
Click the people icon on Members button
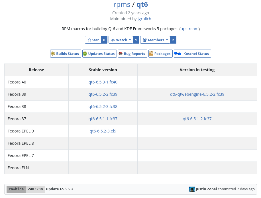pos(145,40)
